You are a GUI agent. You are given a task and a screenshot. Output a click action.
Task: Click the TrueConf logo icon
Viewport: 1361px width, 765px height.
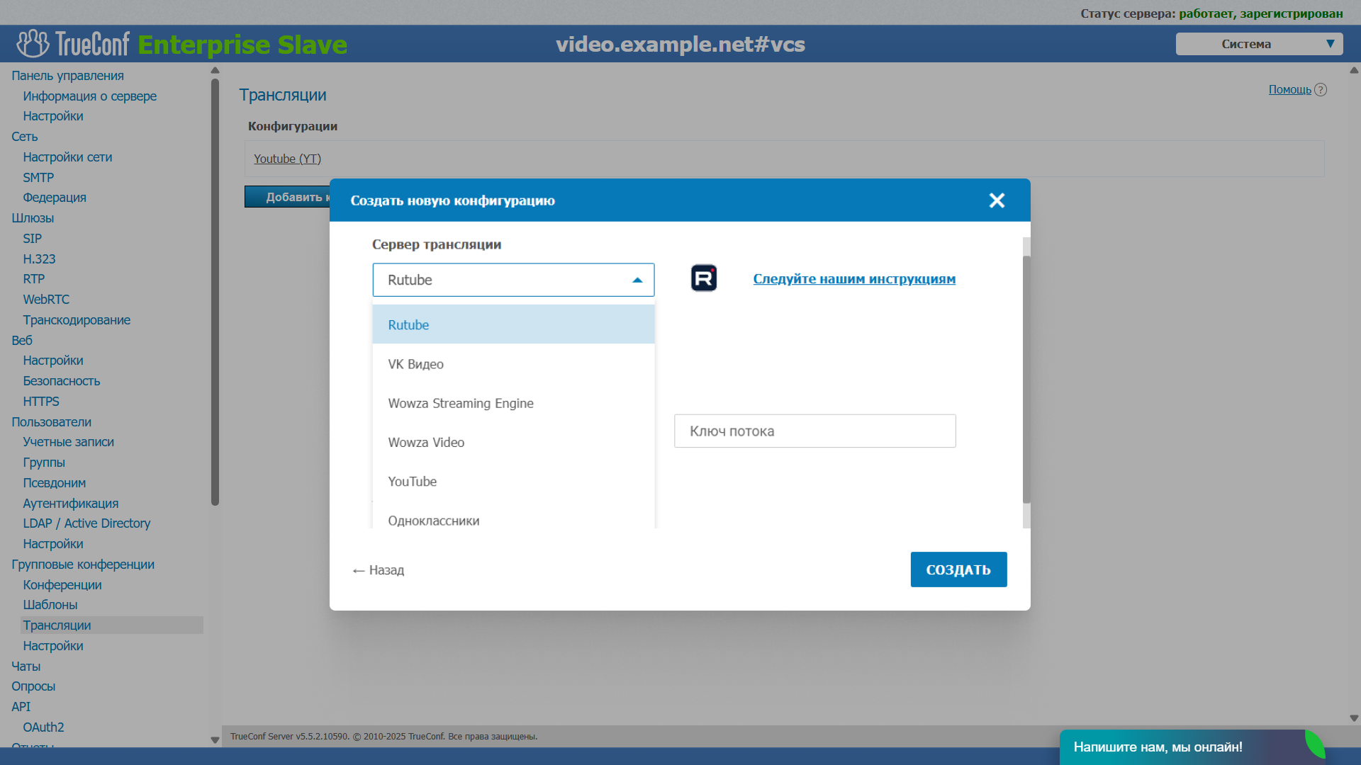point(33,44)
